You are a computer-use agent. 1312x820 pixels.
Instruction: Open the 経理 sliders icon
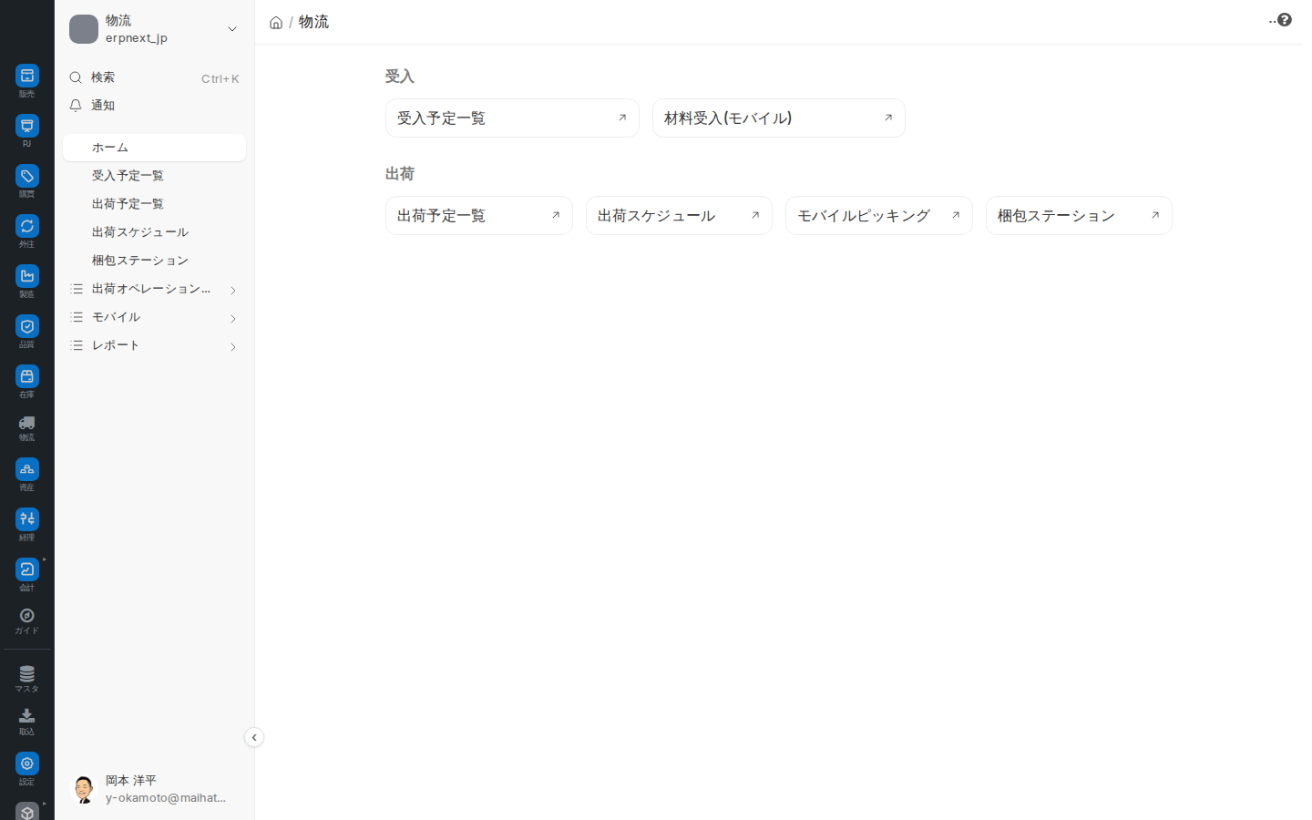[27, 519]
